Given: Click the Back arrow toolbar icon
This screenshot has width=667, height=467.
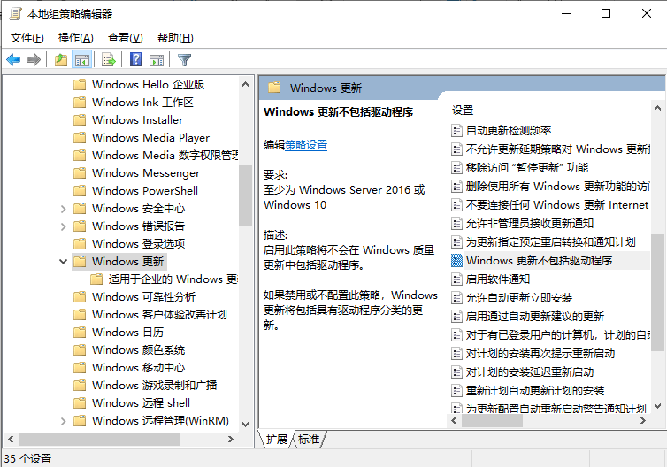Looking at the screenshot, I should [x=13, y=60].
